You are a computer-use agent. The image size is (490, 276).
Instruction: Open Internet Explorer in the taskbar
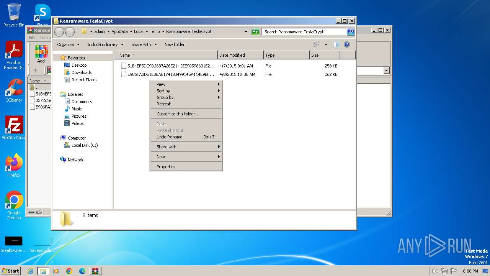(31, 271)
